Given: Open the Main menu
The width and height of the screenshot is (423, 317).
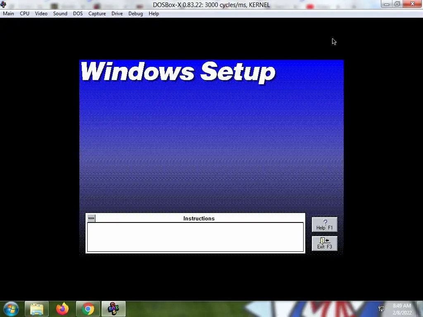Looking at the screenshot, I should 8,14.
